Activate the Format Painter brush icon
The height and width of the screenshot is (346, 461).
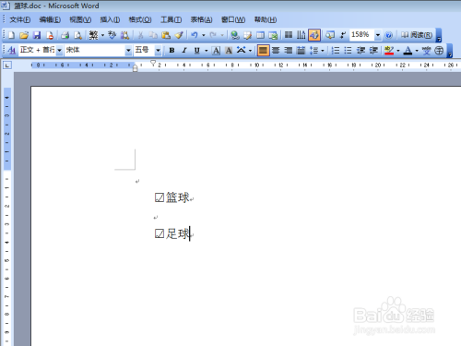(x=179, y=35)
